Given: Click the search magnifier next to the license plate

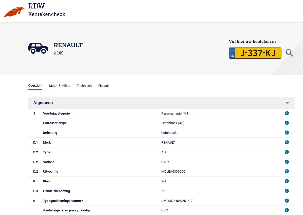Looking at the screenshot, I should (289, 53).
